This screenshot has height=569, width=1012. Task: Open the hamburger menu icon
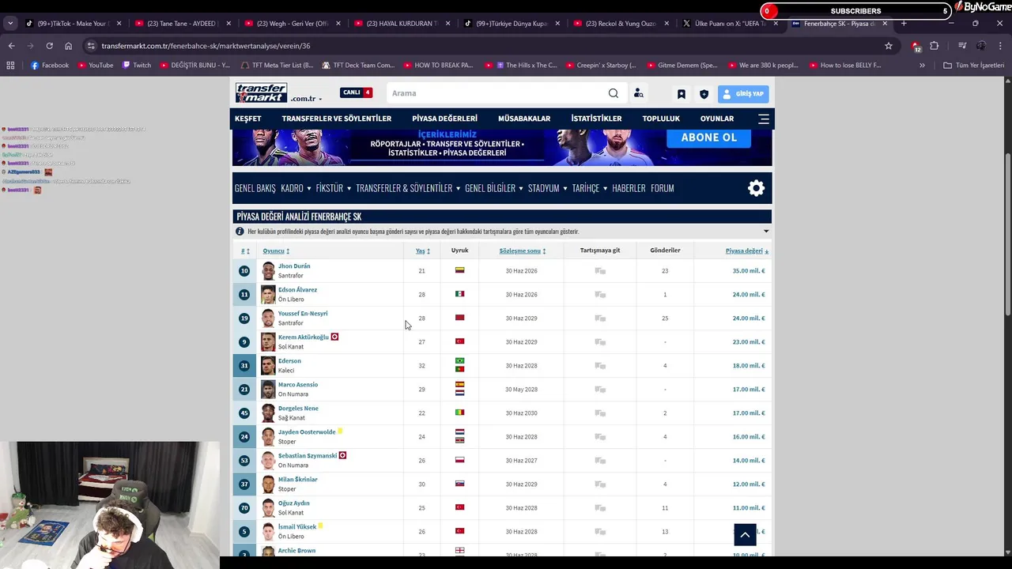[x=764, y=119]
